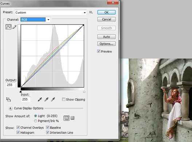Uncheck the Intersection Line option

(47, 132)
